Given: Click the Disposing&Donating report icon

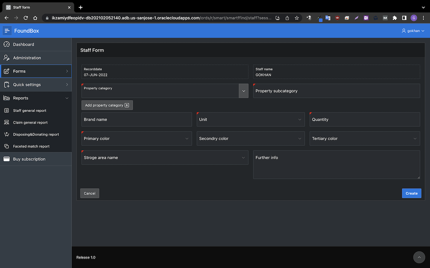Looking at the screenshot, I should click(6, 134).
